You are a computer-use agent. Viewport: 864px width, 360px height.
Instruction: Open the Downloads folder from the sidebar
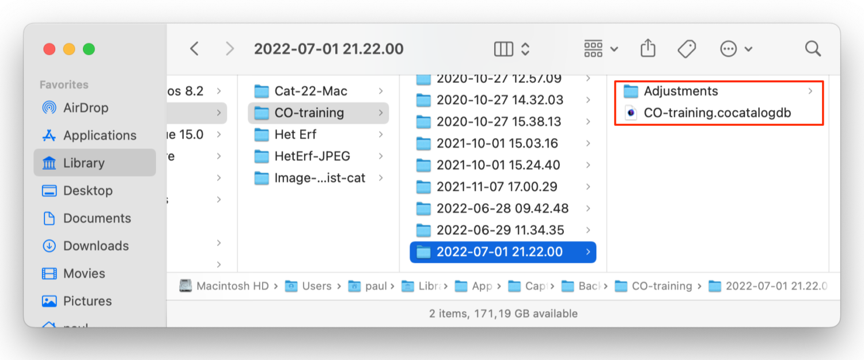94,246
